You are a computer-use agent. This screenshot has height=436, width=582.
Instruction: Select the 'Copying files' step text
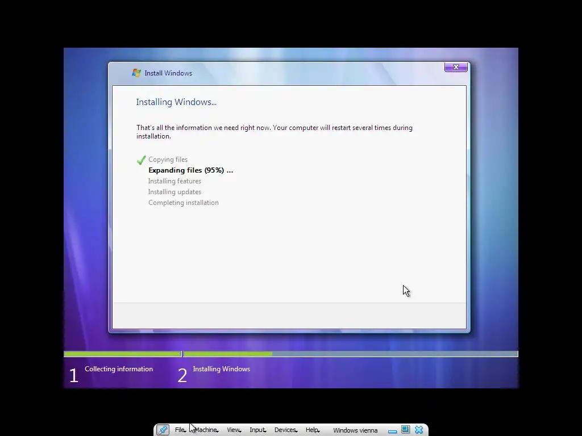tap(168, 160)
